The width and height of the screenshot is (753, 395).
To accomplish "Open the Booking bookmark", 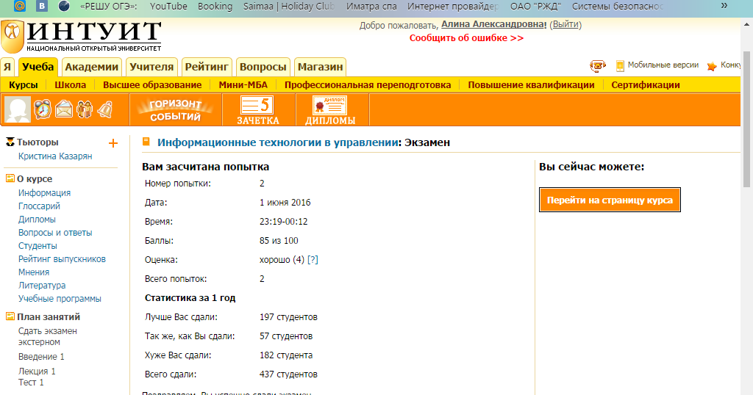I will pos(215,6).
